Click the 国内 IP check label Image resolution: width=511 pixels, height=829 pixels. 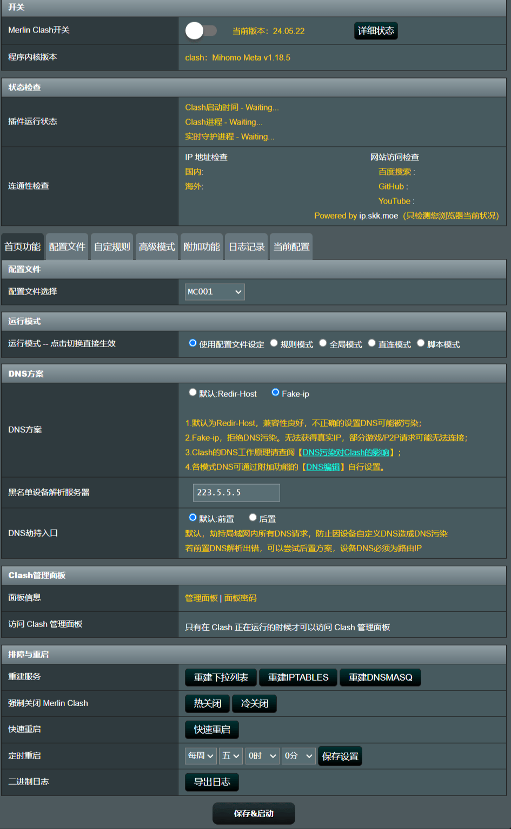[x=194, y=172]
